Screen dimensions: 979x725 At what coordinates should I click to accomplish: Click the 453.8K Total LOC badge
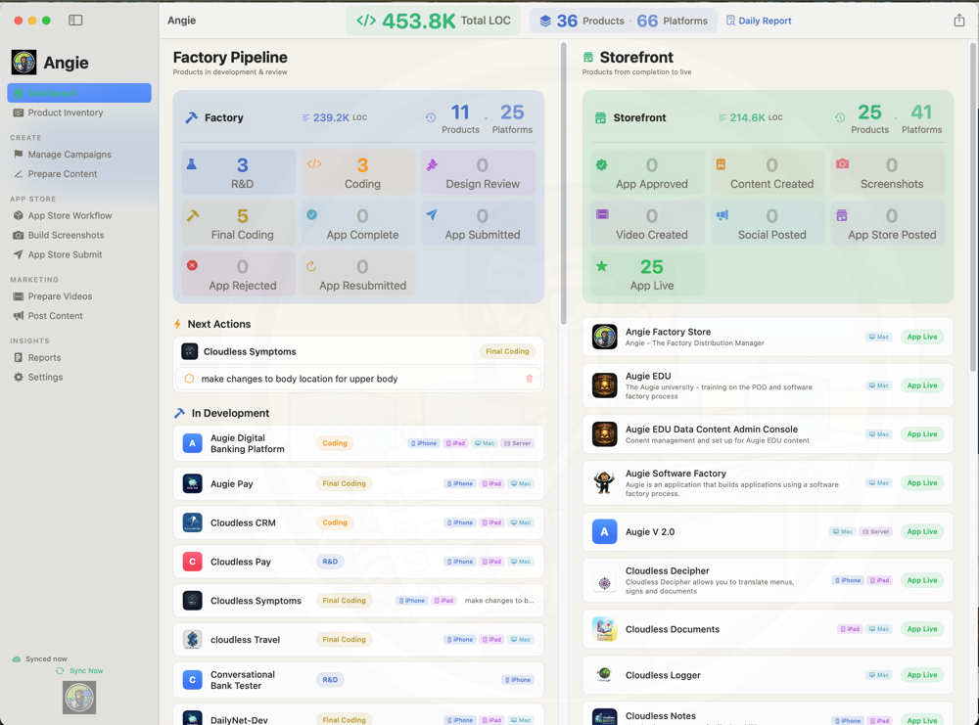pos(433,21)
